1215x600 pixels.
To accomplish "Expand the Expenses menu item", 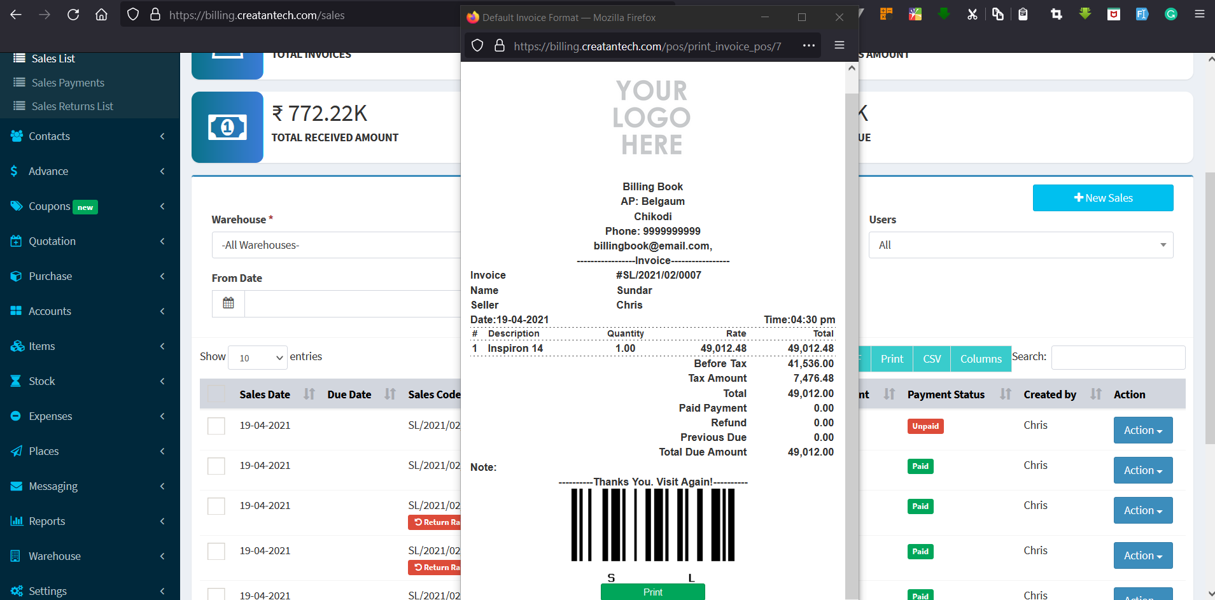I will [x=90, y=416].
